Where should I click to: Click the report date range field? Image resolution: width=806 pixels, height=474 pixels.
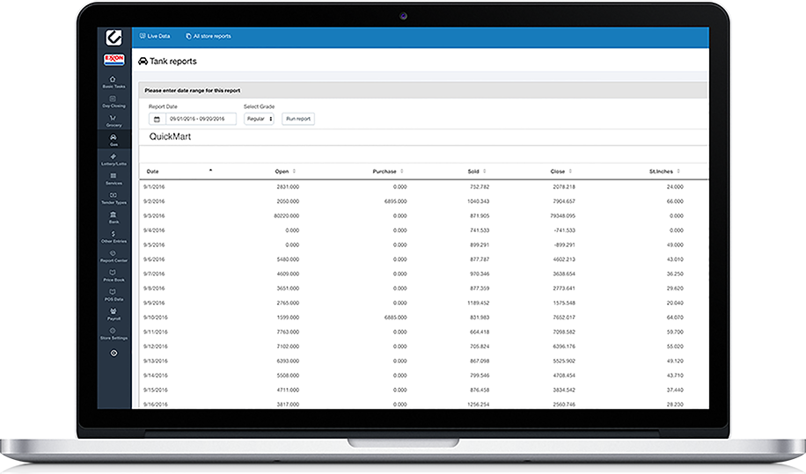201,119
